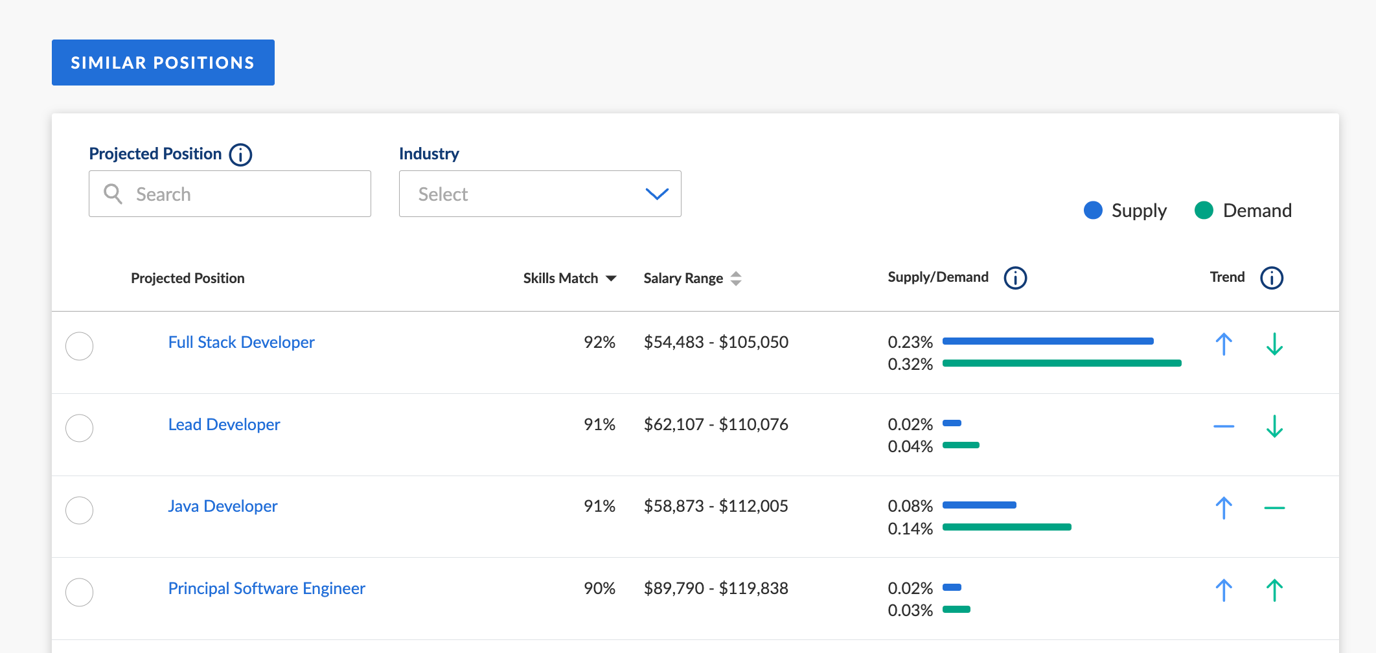The height and width of the screenshot is (653, 1376).
Task: Click salary range $58,873 - $112,005
Action: point(716,506)
